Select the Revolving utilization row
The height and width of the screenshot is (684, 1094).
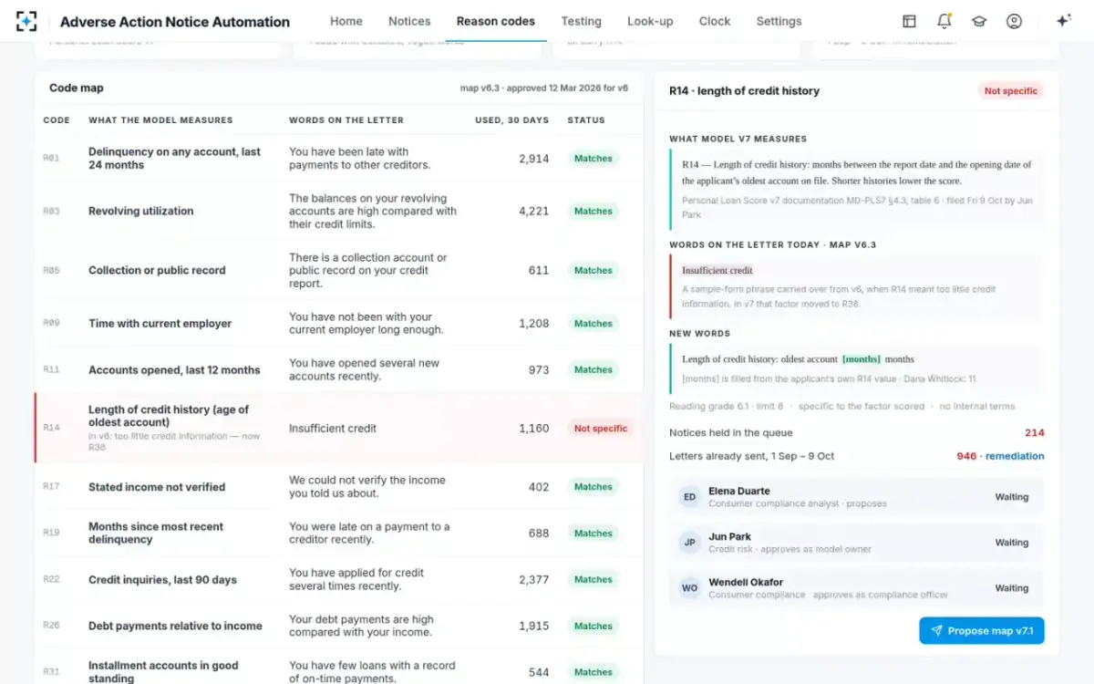tap(338, 212)
